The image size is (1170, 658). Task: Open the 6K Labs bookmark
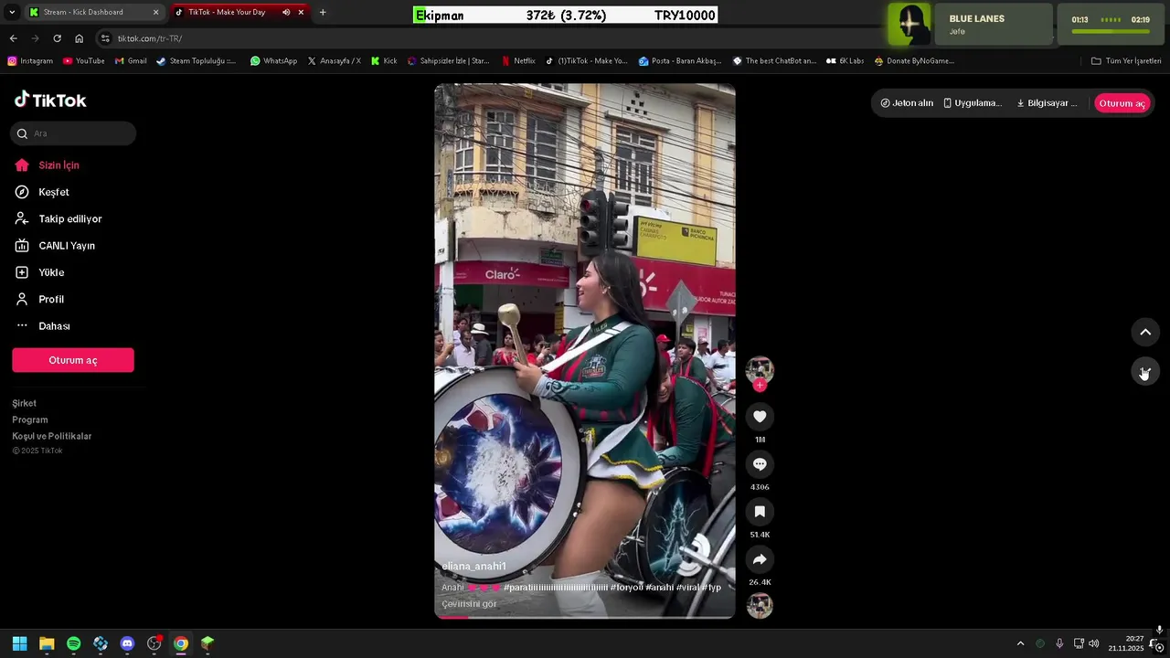[845, 61]
